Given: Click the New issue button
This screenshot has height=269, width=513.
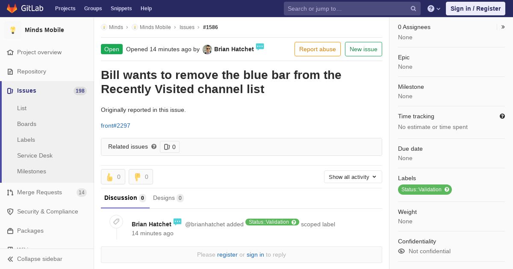Looking at the screenshot, I should click(x=363, y=49).
